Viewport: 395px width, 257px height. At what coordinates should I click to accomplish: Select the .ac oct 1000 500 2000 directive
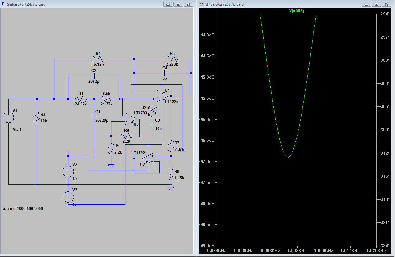[x=23, y=209]
